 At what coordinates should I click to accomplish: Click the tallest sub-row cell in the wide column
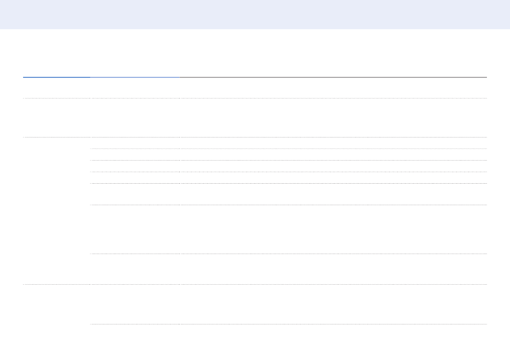[x=333, y=229]
